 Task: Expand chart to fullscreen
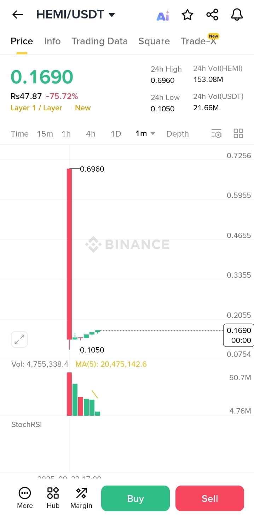click(19, 339)
